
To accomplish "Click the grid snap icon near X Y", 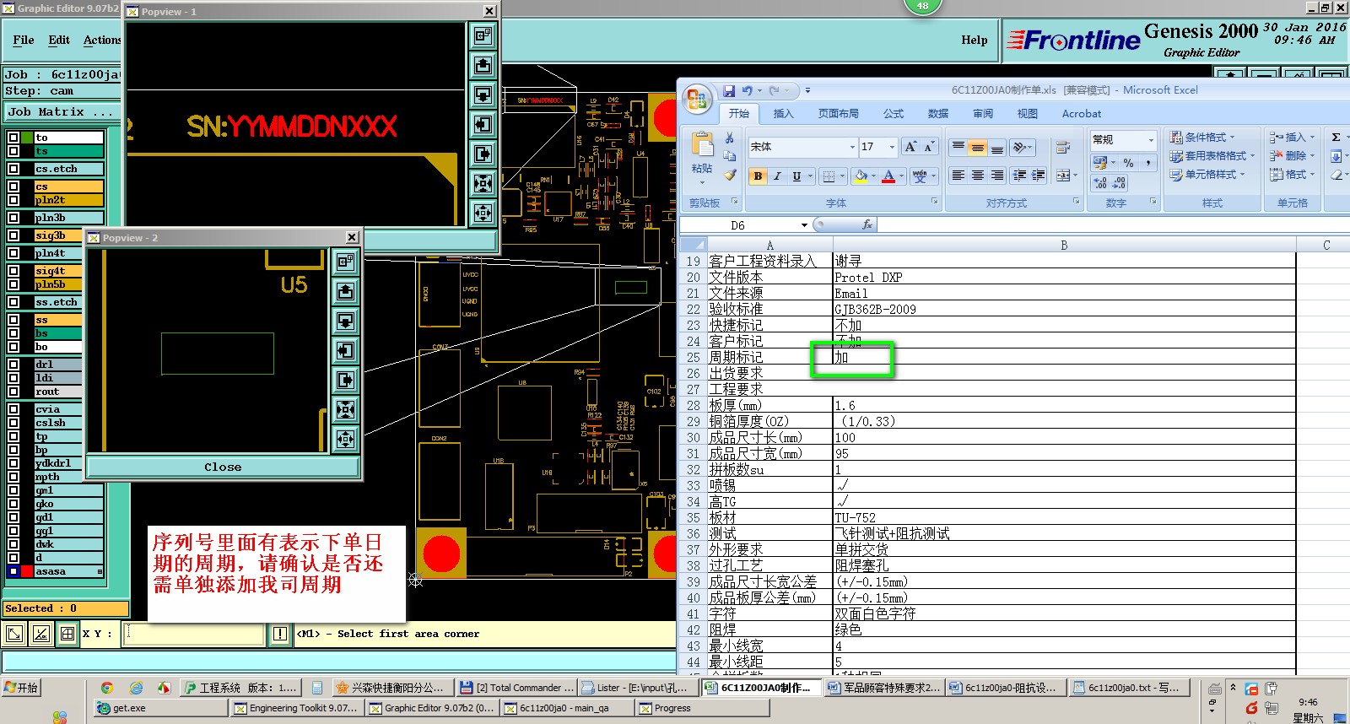I will (x=67, y=634).
